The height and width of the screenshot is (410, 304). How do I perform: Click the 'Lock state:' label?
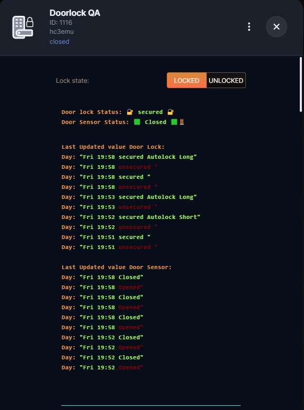click(72, 81)
